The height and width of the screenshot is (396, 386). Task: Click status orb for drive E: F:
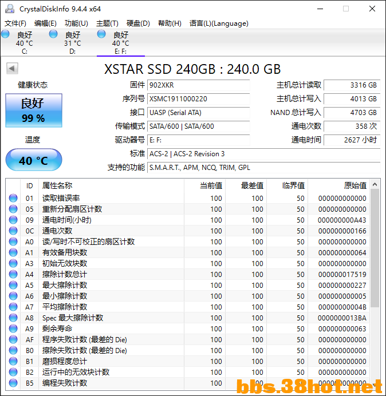click(101, 34)
